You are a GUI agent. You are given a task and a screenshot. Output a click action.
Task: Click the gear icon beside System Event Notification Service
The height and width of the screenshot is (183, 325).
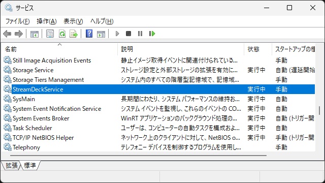8,108
